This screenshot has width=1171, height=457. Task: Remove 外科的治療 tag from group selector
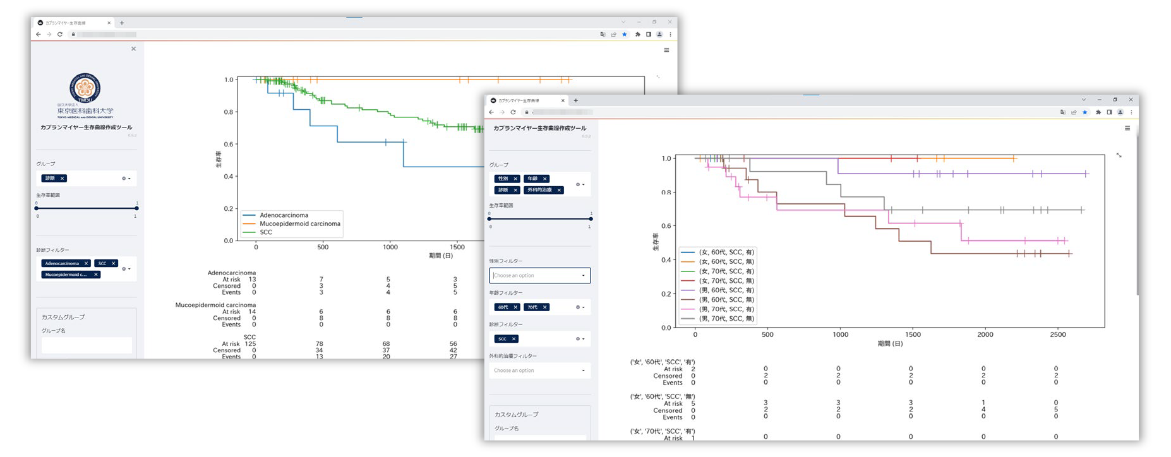559,190
